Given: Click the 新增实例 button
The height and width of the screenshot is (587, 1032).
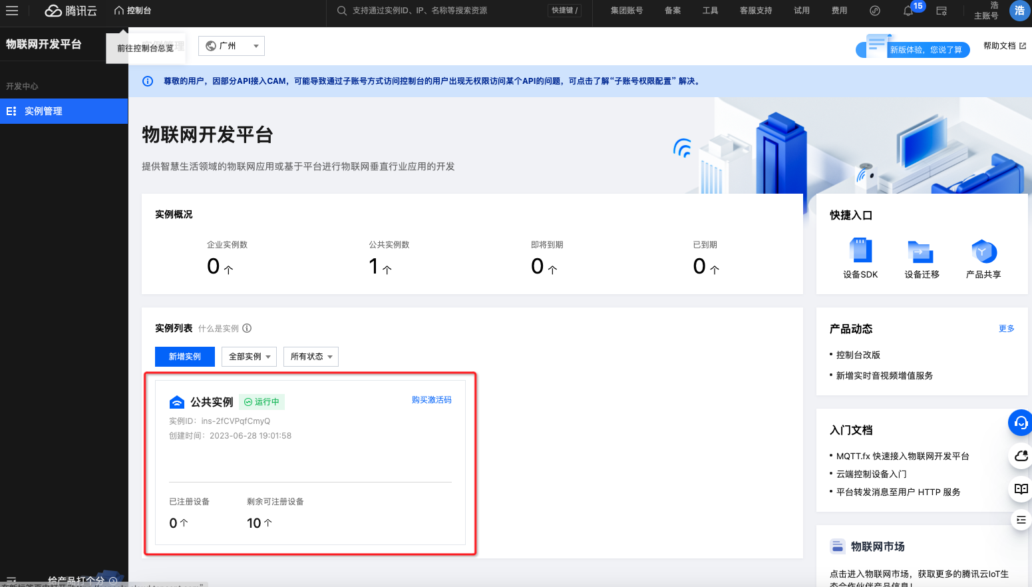Looking at the screenshot, I should click(184, 357).
